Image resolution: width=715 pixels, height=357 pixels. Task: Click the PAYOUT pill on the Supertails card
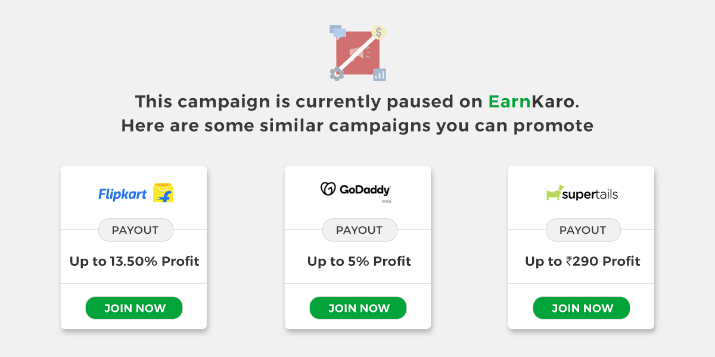tap(583, 230)
